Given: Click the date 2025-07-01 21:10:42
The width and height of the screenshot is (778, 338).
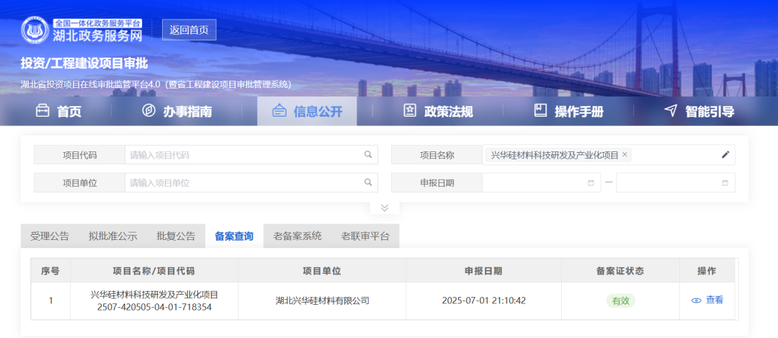Looking at the screenshot, I should [484, 301].
